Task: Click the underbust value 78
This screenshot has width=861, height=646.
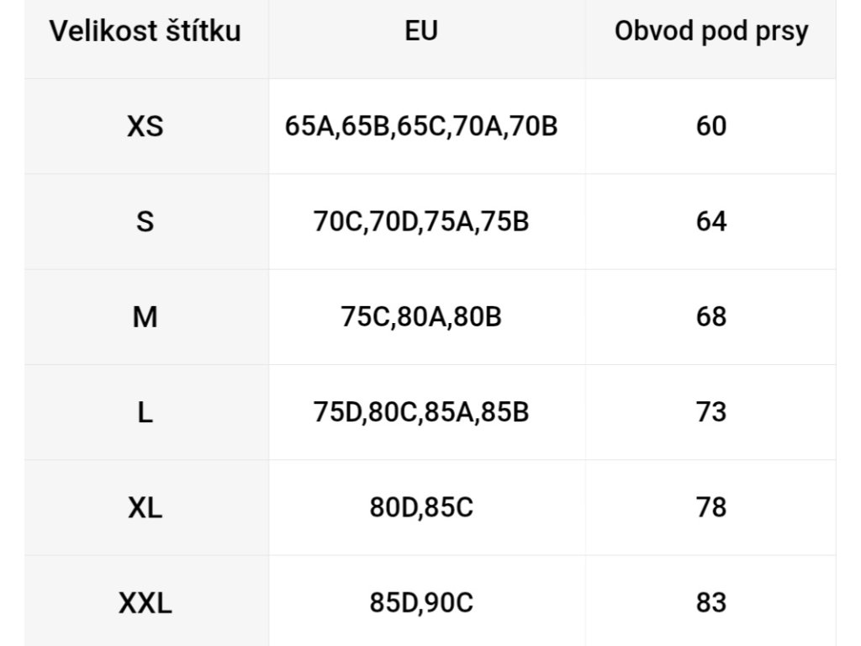Action: pyautogui.click(x=711, y=508)
